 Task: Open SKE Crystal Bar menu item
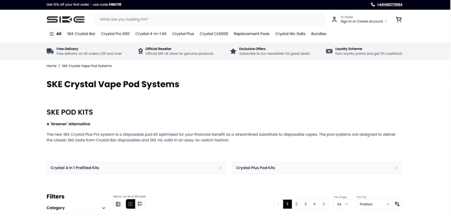tap(81, 34)
